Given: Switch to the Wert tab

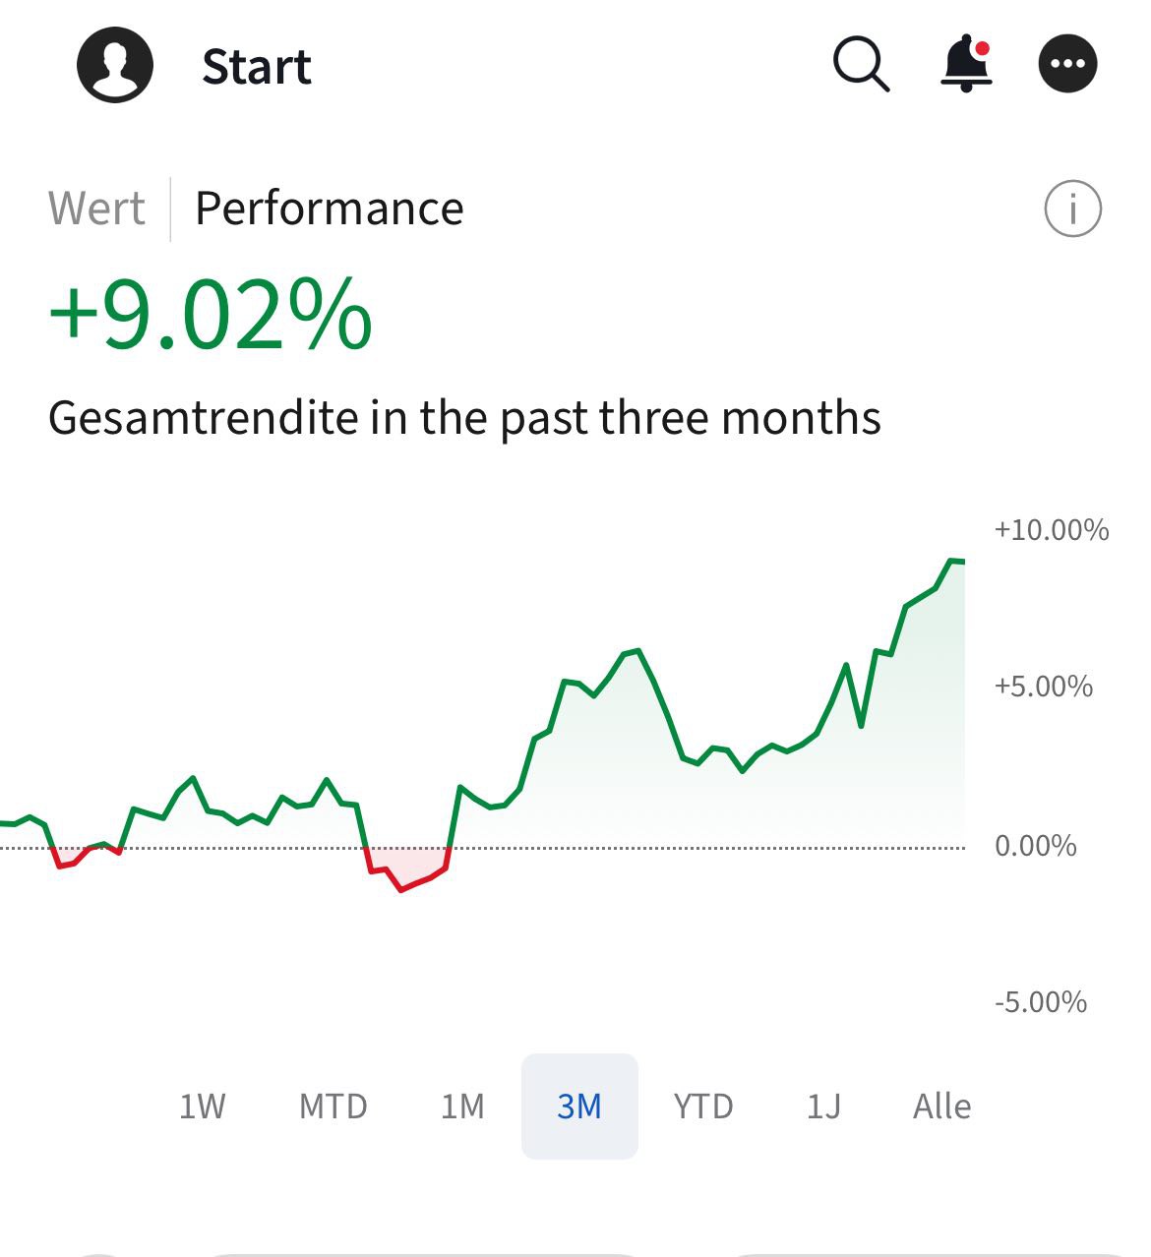Looking at the screenshot, I should 96,209.
